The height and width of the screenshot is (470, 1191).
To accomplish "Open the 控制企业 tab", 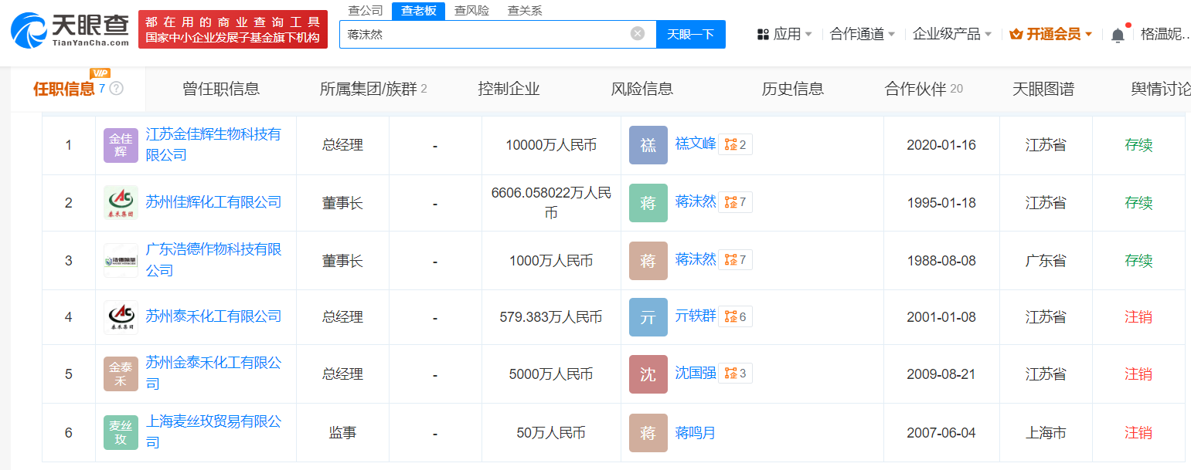I will pos(509,89).
